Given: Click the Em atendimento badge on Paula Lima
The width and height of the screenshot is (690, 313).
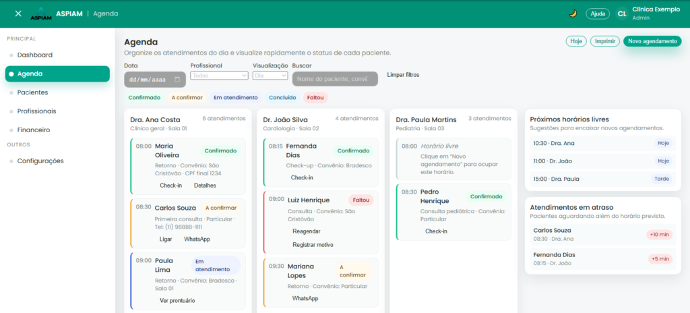Looking at the screenshot, I should tap(216, 265).
